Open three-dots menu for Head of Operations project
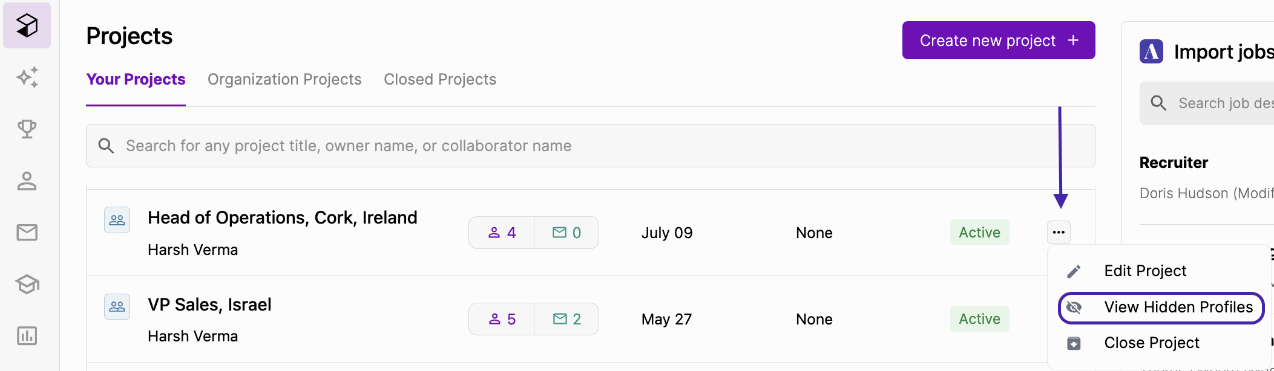The height and width of the screenshot is (371, 1274). (x=1059, y=232)
